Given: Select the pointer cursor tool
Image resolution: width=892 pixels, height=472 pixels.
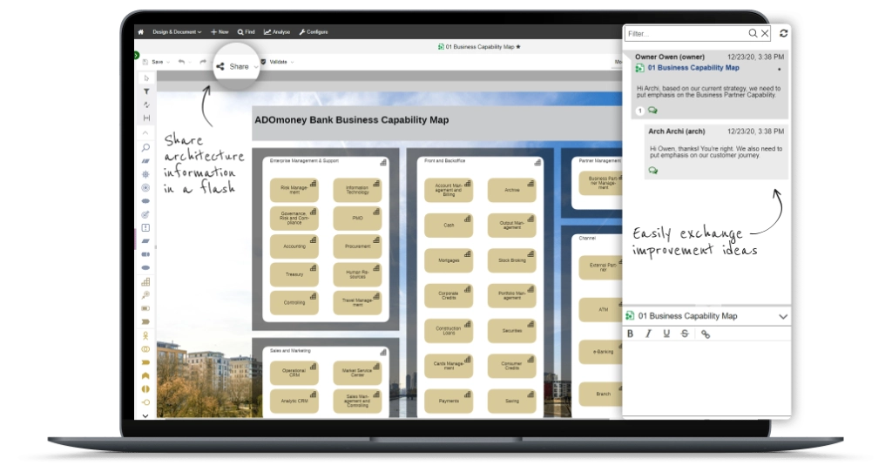Looking at the screenshot, I should click(x=145, y=78).
